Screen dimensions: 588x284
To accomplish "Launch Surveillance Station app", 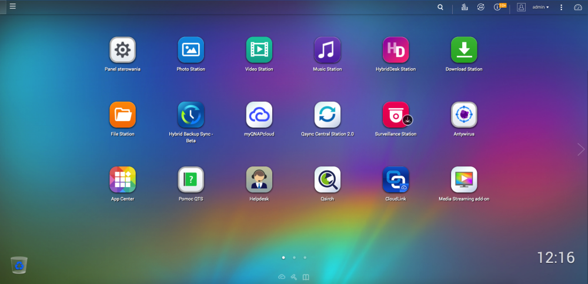I will (x=396, y=115).
